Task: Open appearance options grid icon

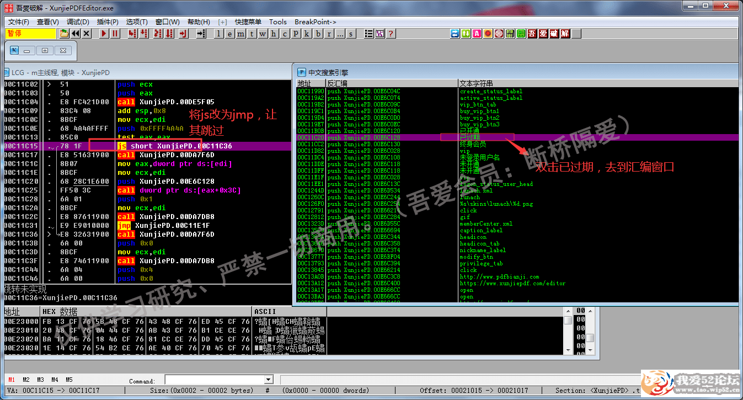Action: tap(380, 34)
